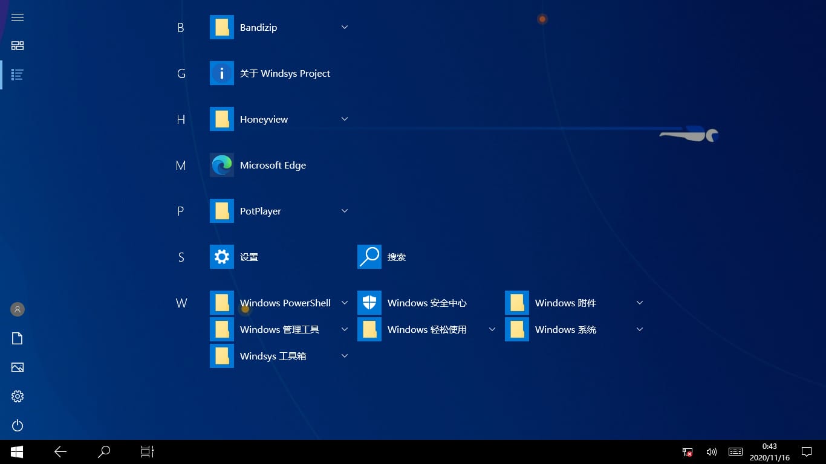This screenshot has height=464, width=826.
Task: Click the user account avatar icon
Action: pos(18,309)
